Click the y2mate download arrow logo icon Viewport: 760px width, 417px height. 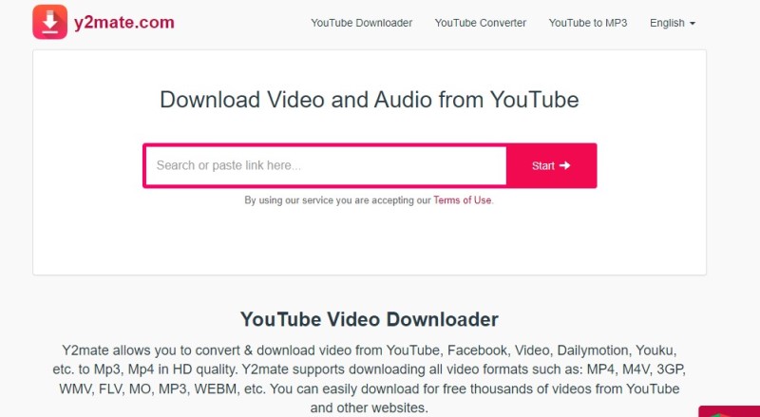coord(50,22)
